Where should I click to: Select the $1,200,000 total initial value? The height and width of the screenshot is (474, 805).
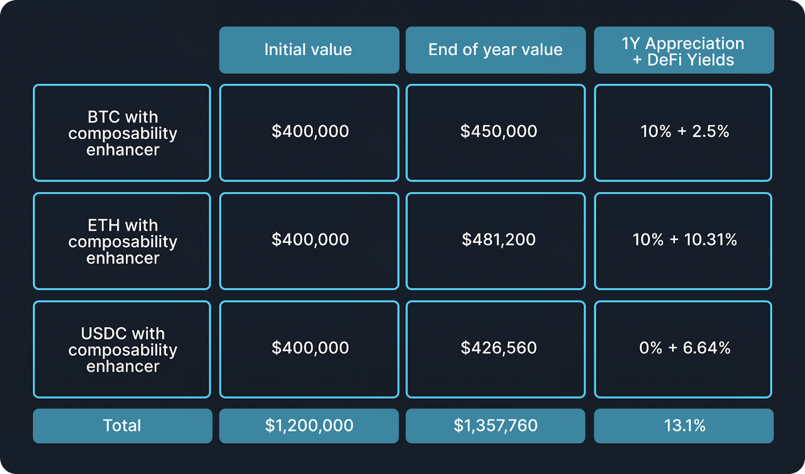[309, 426]
